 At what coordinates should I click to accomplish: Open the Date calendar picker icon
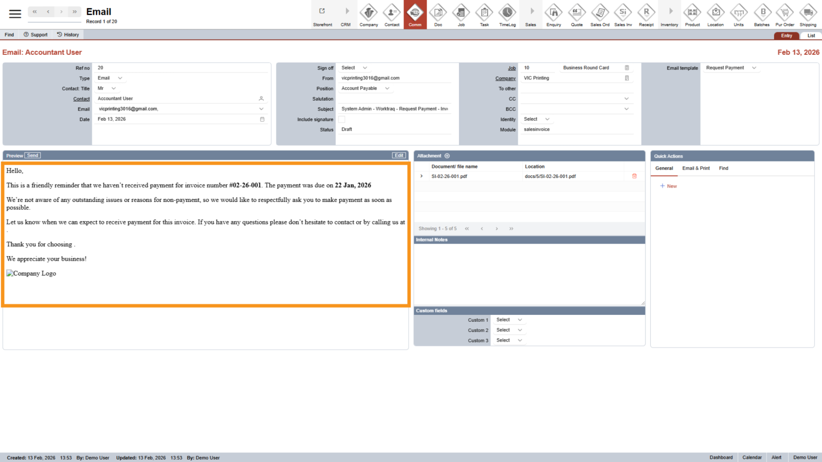point(262,119)
